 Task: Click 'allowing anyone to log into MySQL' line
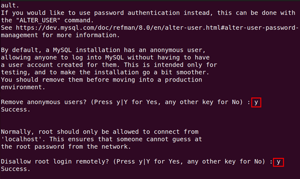(x=105, y=57)
